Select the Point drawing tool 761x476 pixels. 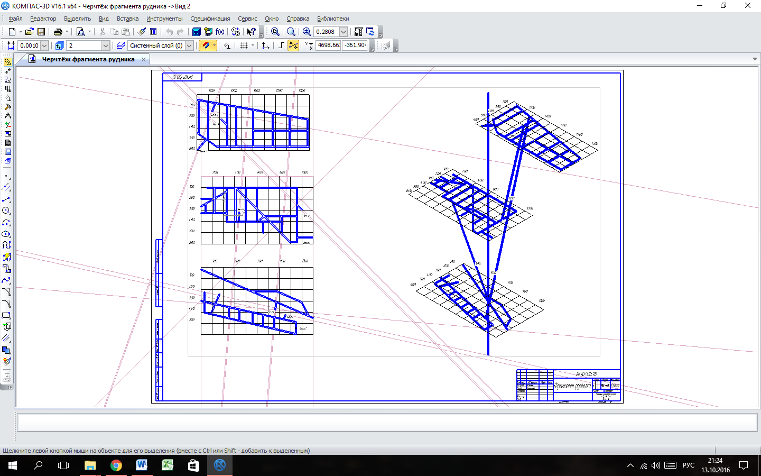coord(6,176)
